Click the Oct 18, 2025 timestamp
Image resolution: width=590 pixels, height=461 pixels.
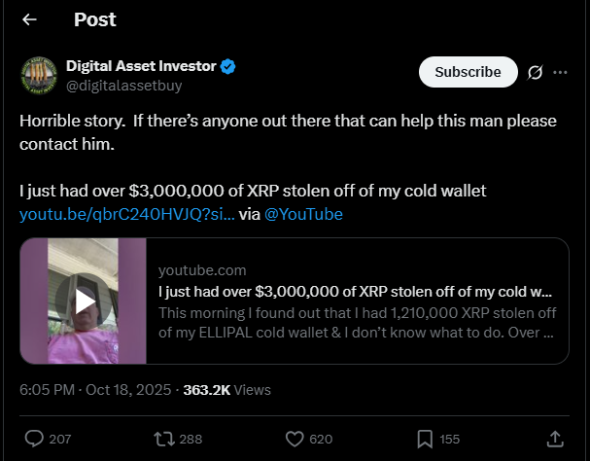point(92,390)
